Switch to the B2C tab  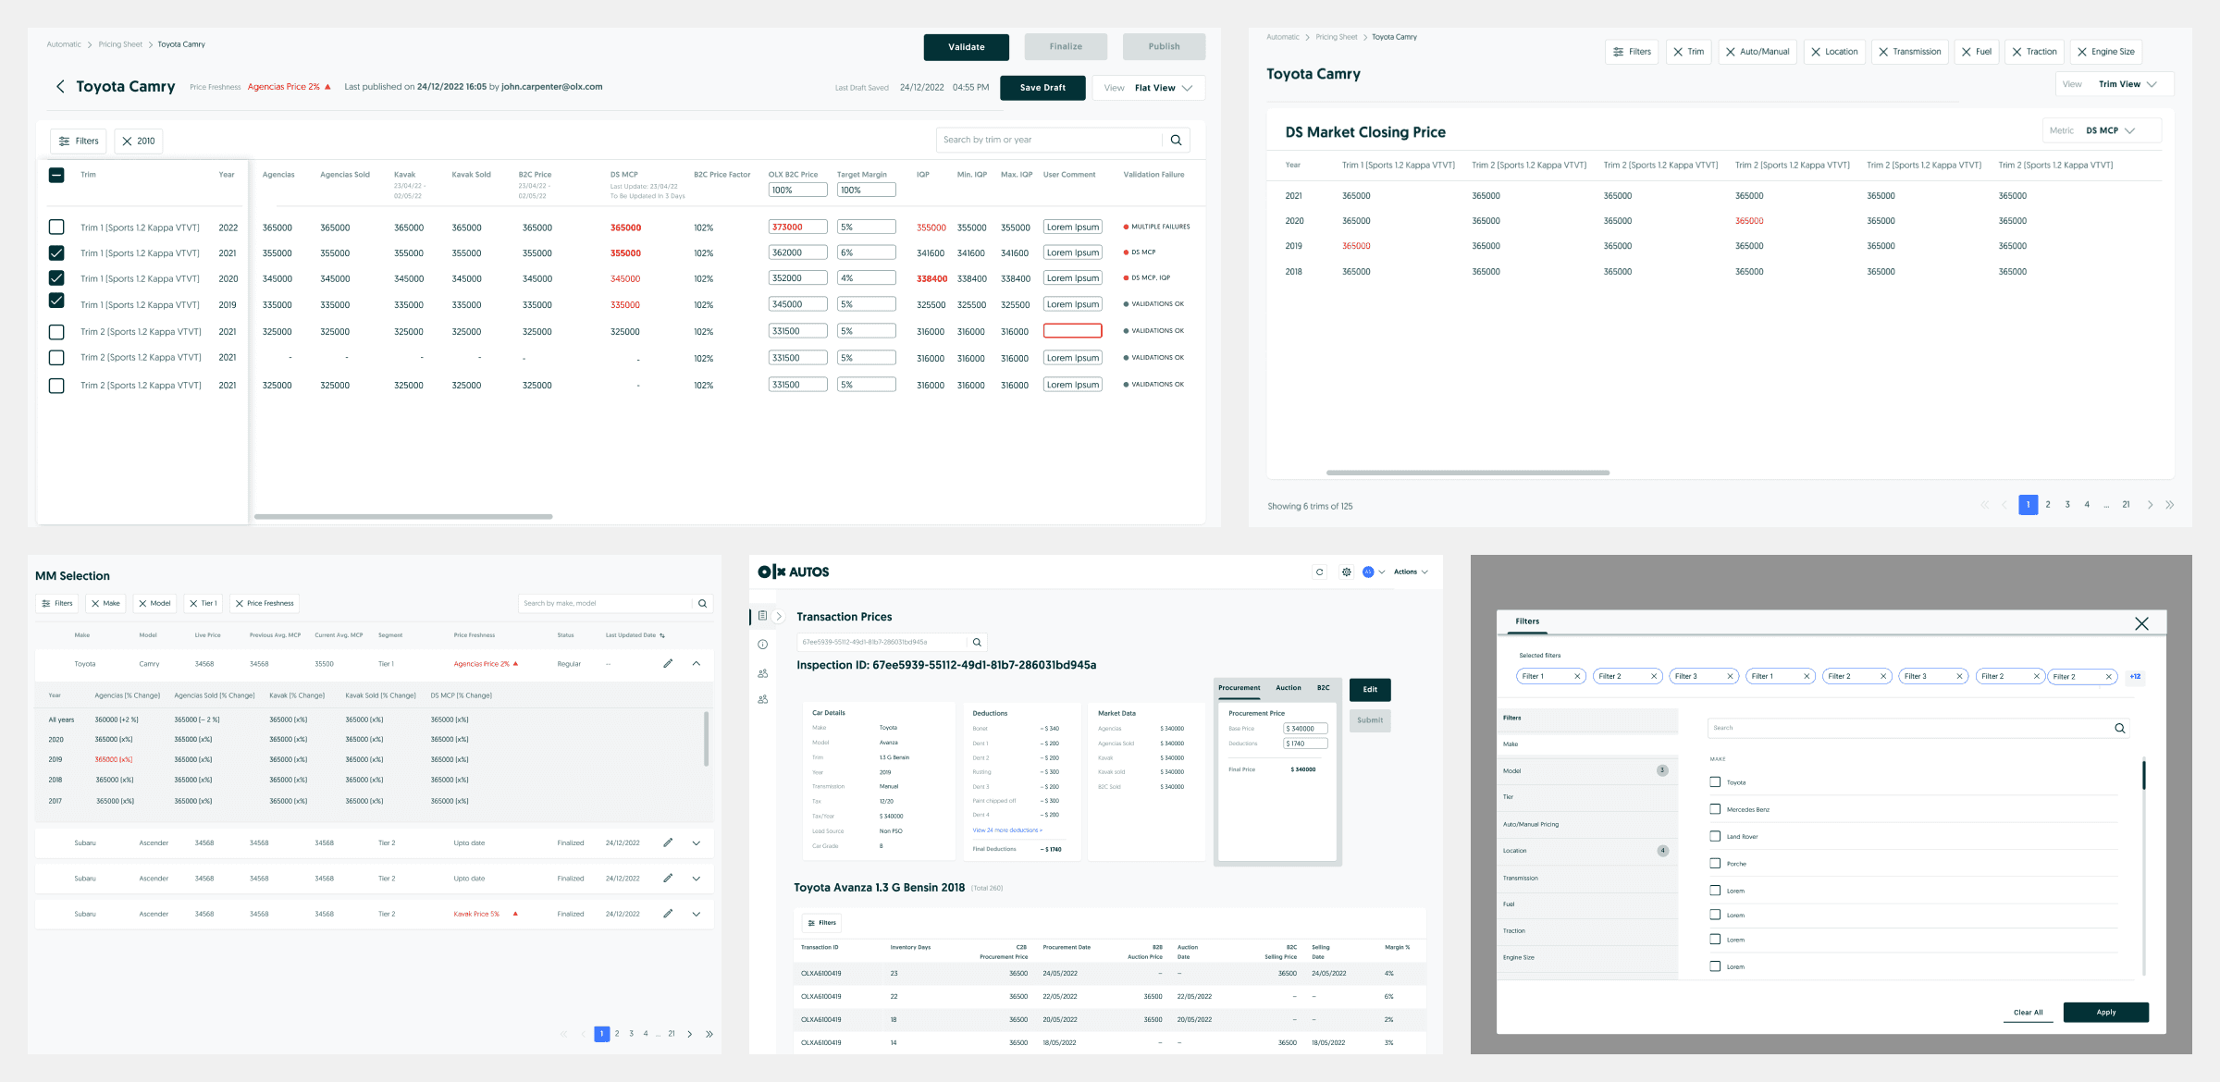tap(1323, 688)
